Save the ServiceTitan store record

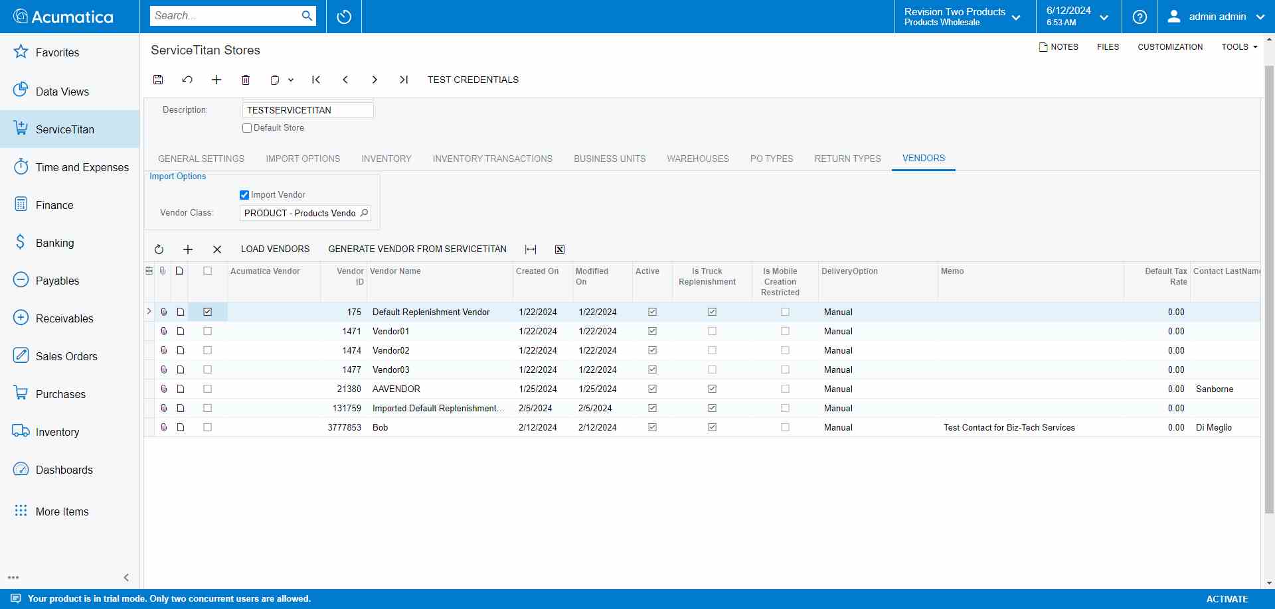[158, 80]
